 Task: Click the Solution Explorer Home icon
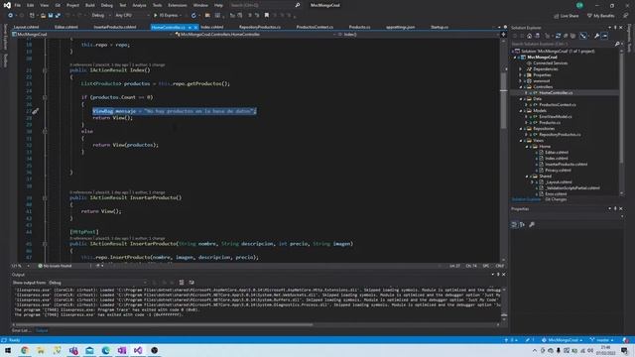tap(529, 36)
